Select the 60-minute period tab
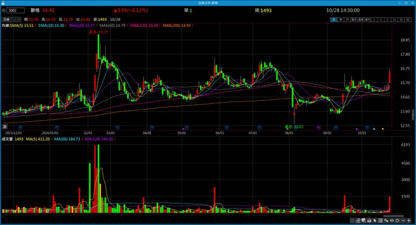Viewport: 416px width, 225px height. pyautogui.click(x=408, y=20)
